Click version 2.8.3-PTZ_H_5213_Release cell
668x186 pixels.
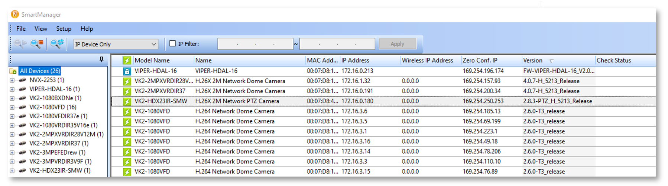(557, 101)
